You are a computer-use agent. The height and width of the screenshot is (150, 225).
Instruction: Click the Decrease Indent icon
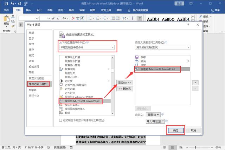(113, 18)
